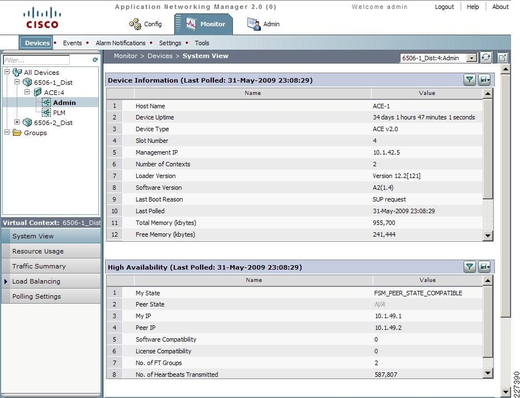Expand the 6506-2_Dist node
The width and height of the screenshot is (520, 398).
click(x=17, y=122)
